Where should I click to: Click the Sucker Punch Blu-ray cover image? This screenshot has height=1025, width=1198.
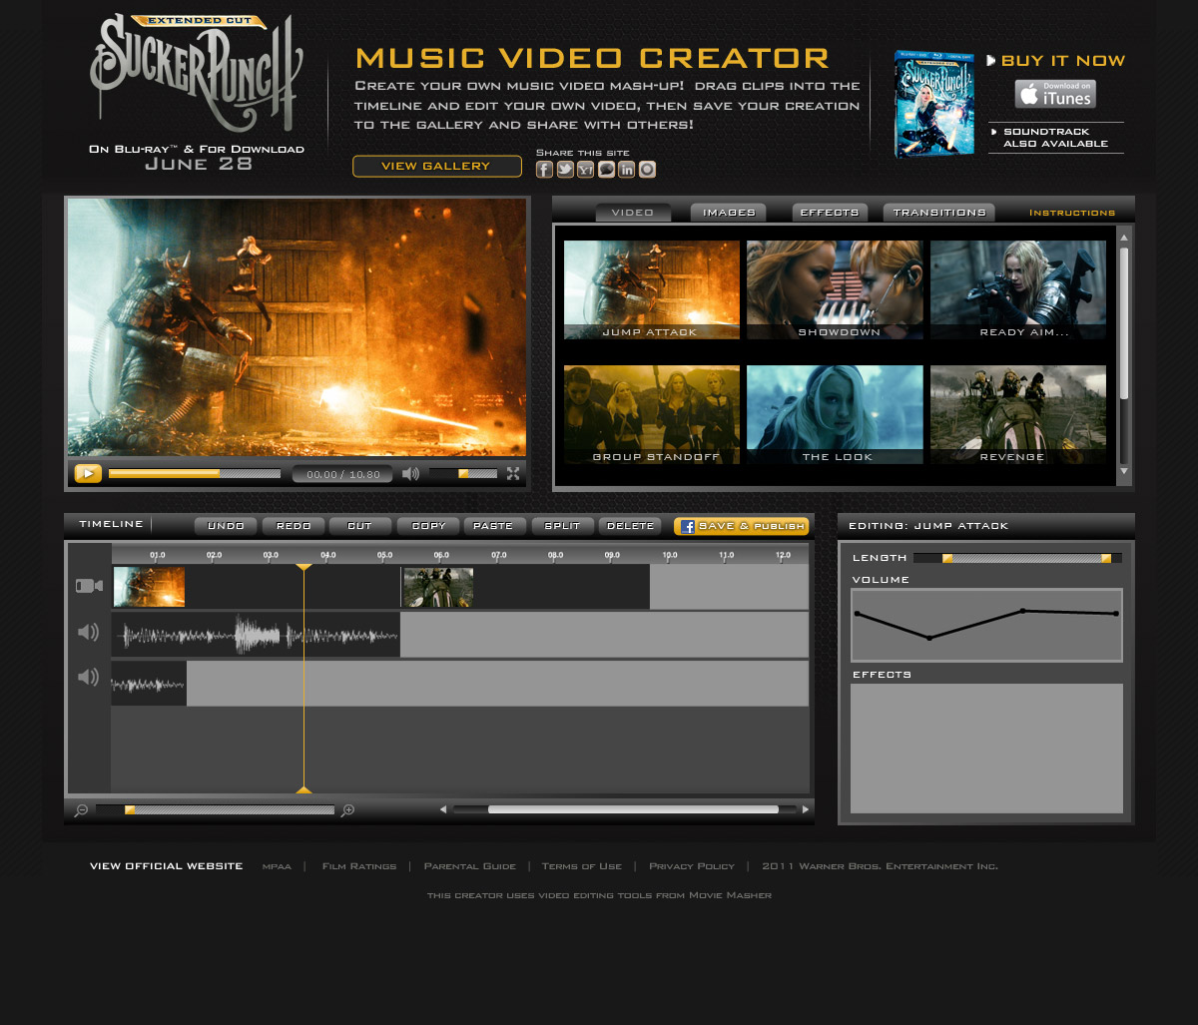click(933, 104)
